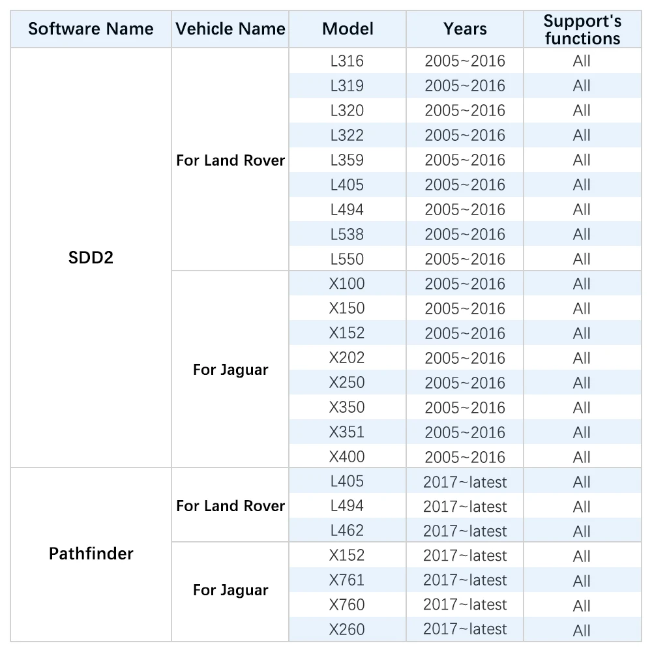Click the X152 model cell in SDD2 section
Viewport: 652px width, 652px height.
click(x=348, y=333)
